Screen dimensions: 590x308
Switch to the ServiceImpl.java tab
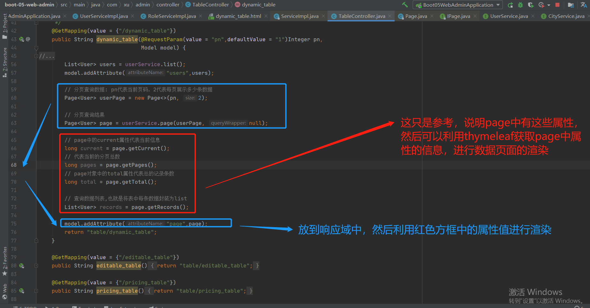300,16
